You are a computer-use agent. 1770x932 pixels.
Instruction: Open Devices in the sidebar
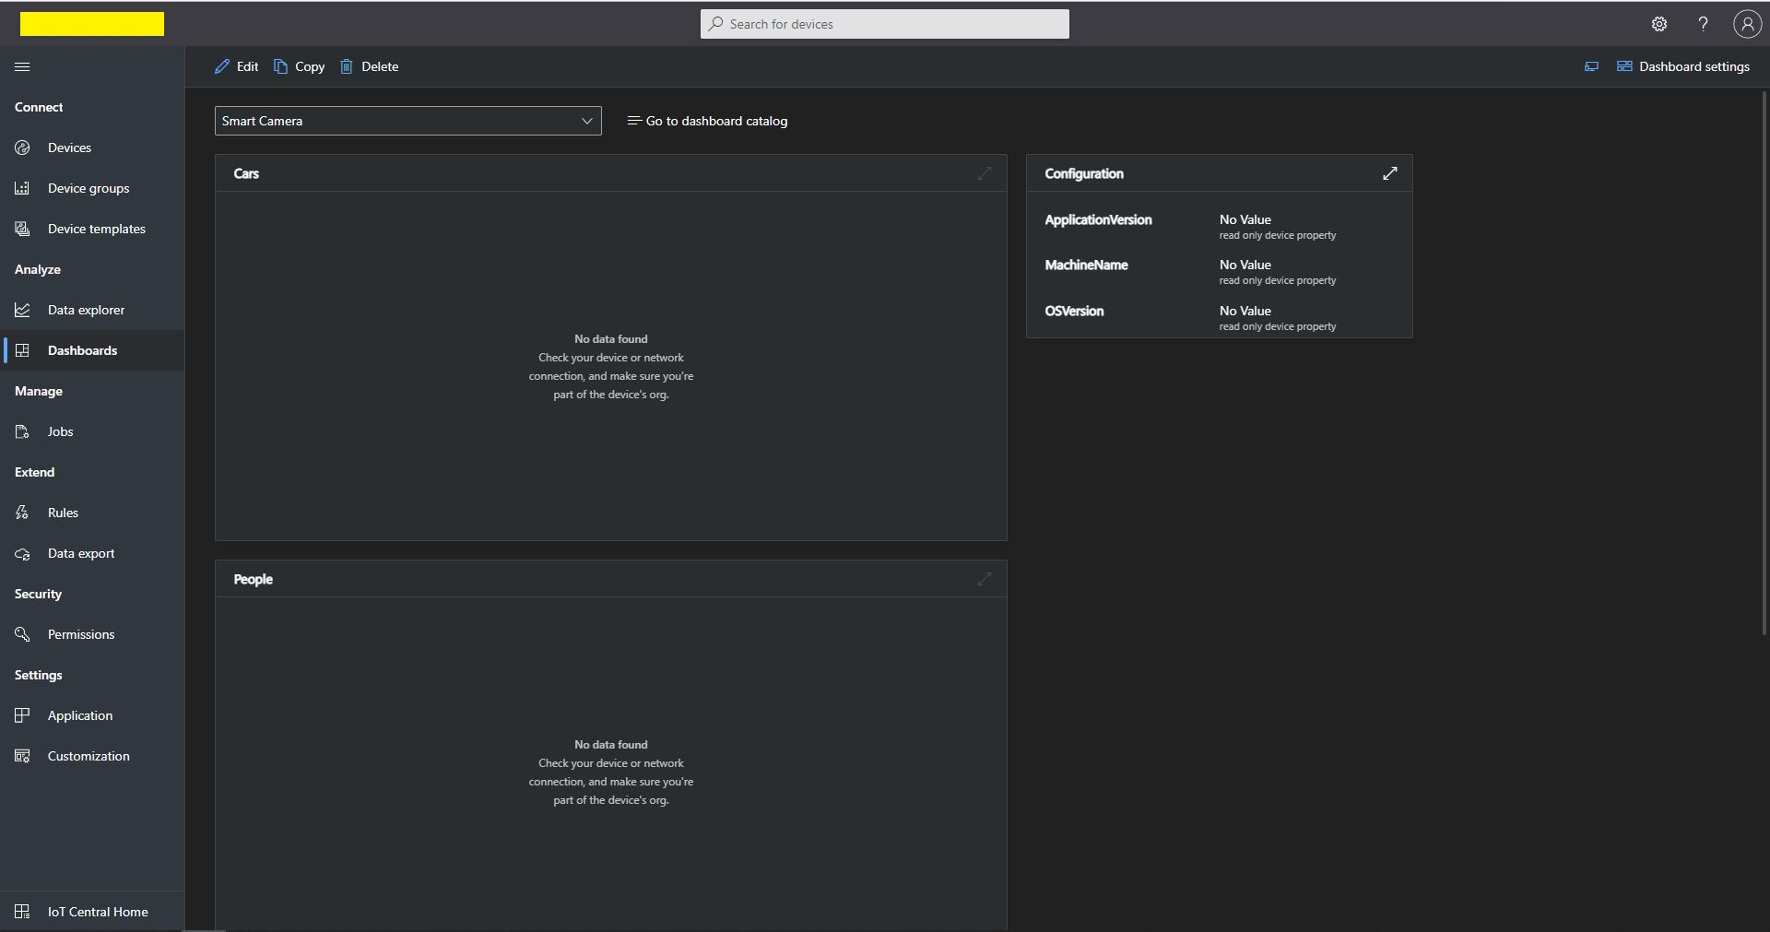69,147
